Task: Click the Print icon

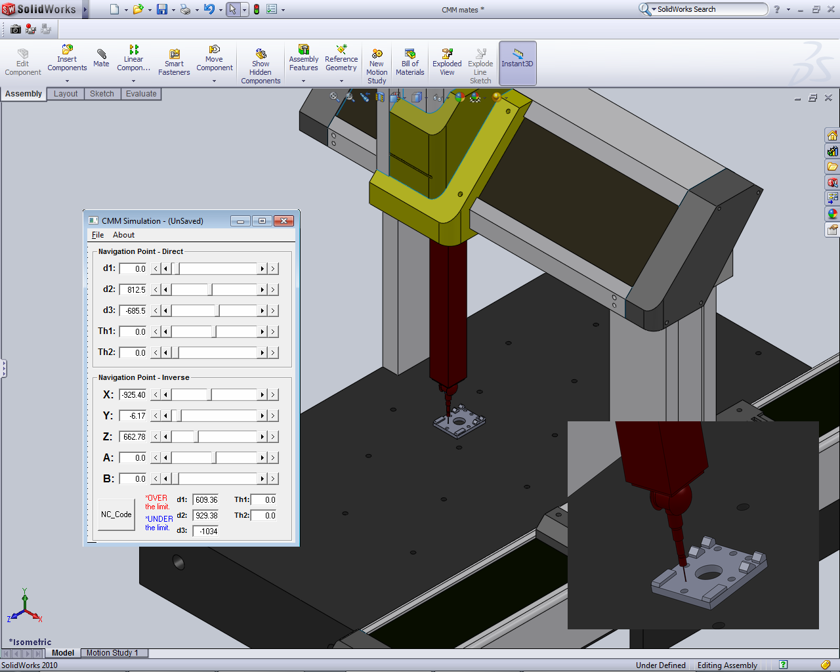Action: [186, 9]
